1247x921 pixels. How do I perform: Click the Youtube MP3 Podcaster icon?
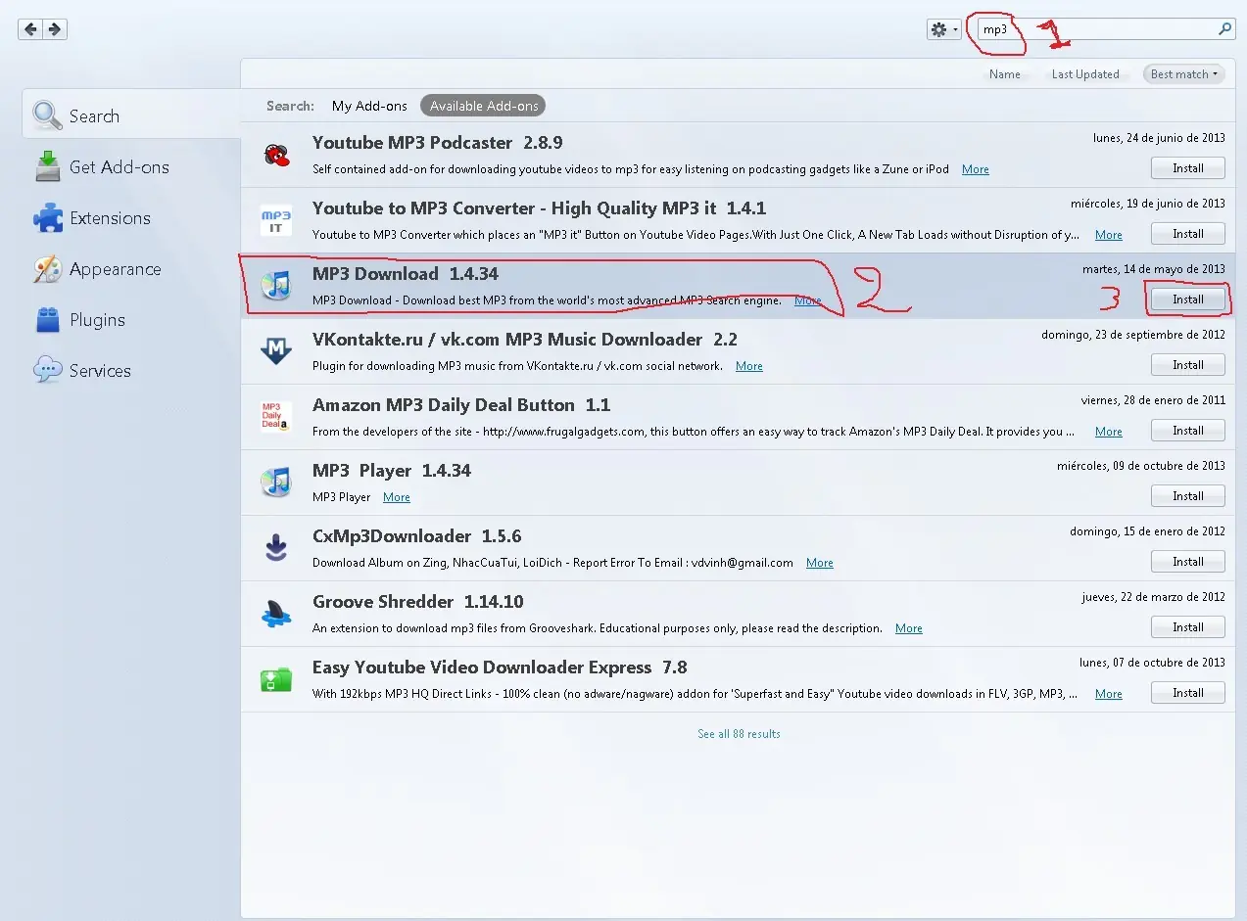275,155
